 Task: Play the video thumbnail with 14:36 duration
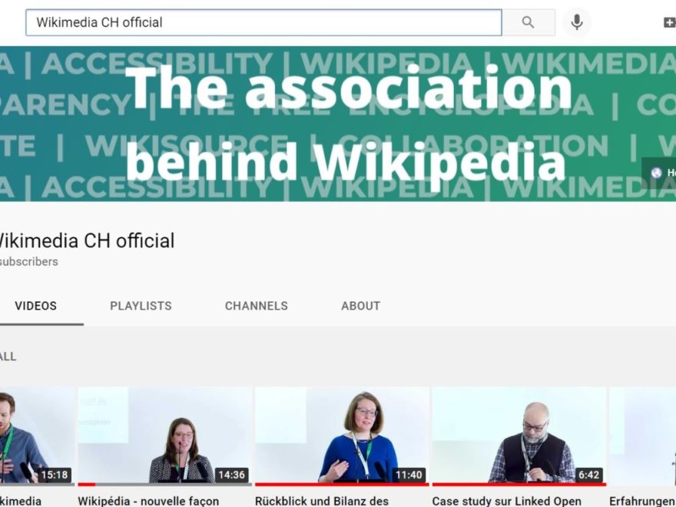click(x=164, y=436)
